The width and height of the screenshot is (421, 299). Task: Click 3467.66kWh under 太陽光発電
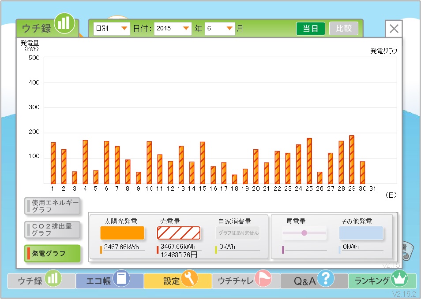point(121,247)
